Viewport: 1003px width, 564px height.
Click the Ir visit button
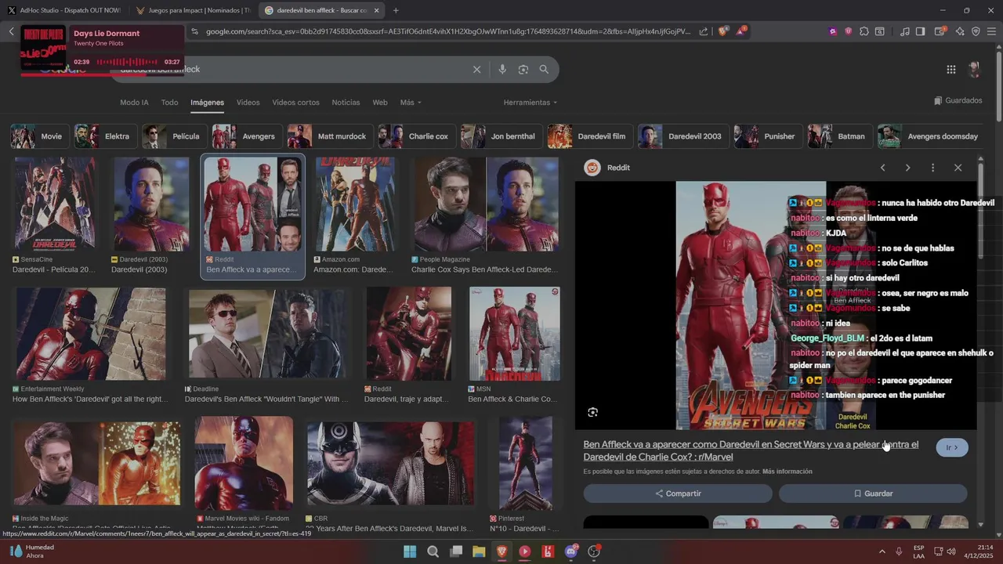(x=952, y=447)
